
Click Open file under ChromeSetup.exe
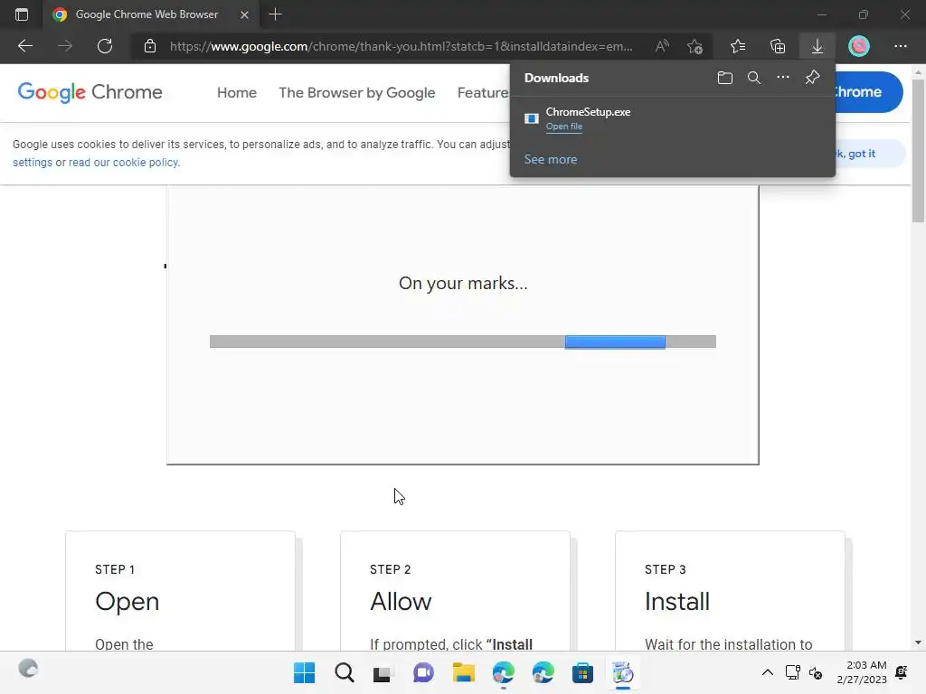point(564,127)
